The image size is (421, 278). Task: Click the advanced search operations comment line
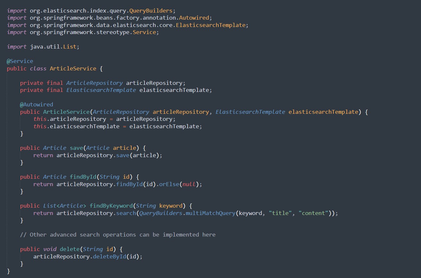click(118, 235)
